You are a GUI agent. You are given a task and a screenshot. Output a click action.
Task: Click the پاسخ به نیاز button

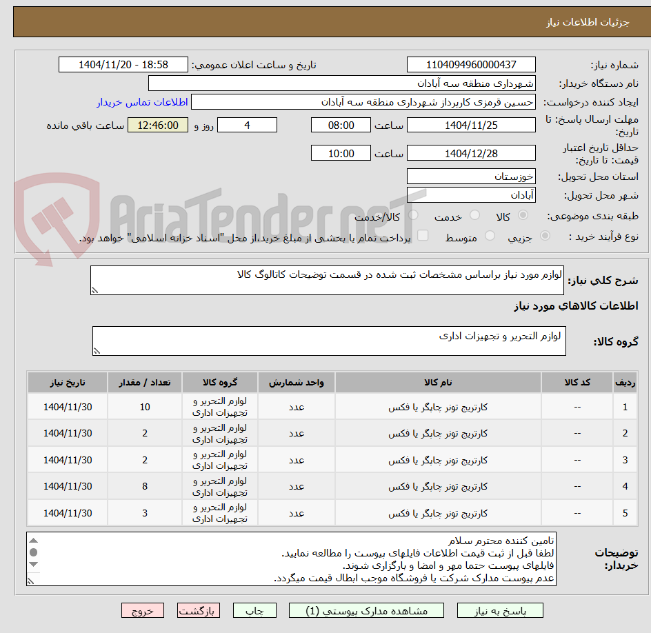point(500,610)
